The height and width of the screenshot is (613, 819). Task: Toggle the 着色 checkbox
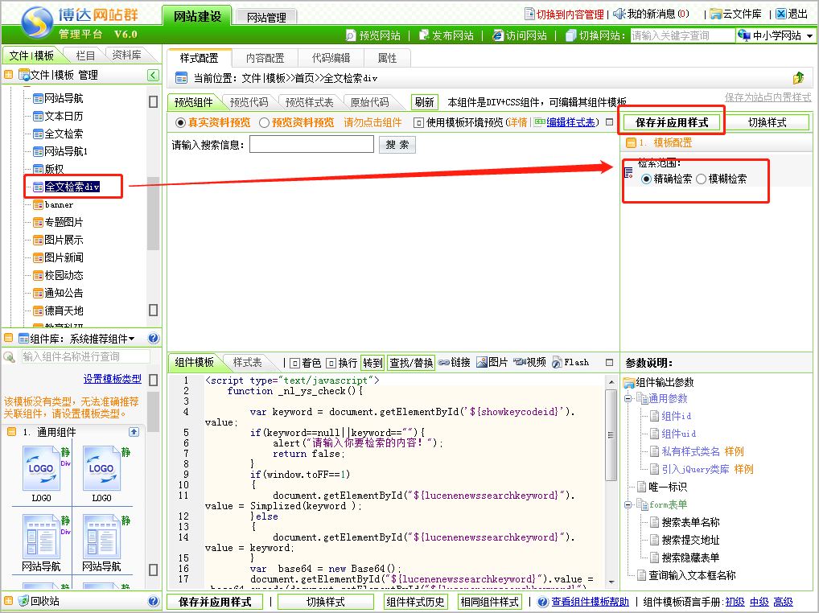[294, 363]
